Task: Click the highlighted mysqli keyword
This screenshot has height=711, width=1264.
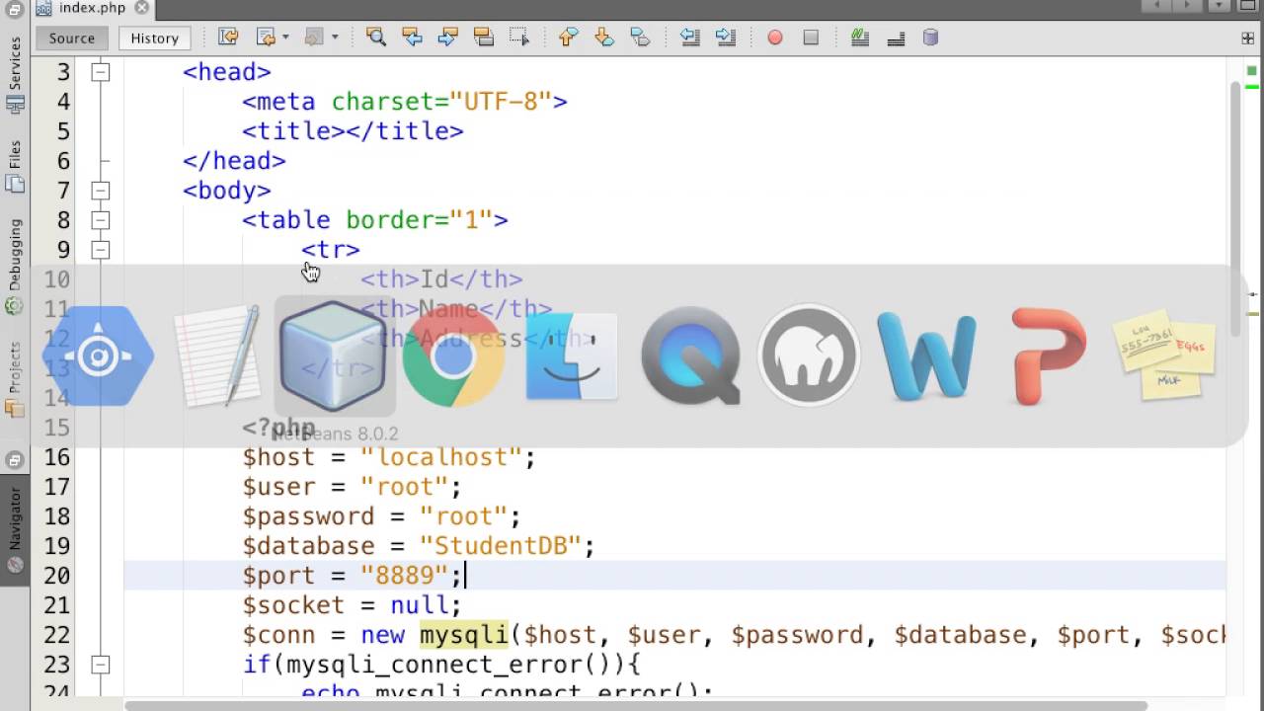Action: pos(463,635)
